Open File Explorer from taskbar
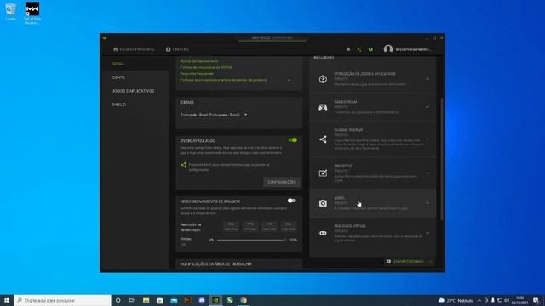The height and width of the screenshot is (306, 545). coord(146,300)
